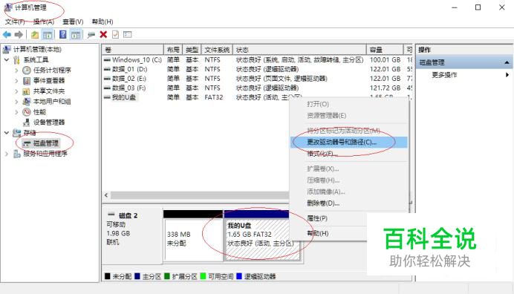The width and height of the screenshot is (514, 294).
Task: Choose 更改驱动器号和路径(C)... from context menu
Action: (x=349, y=143)
